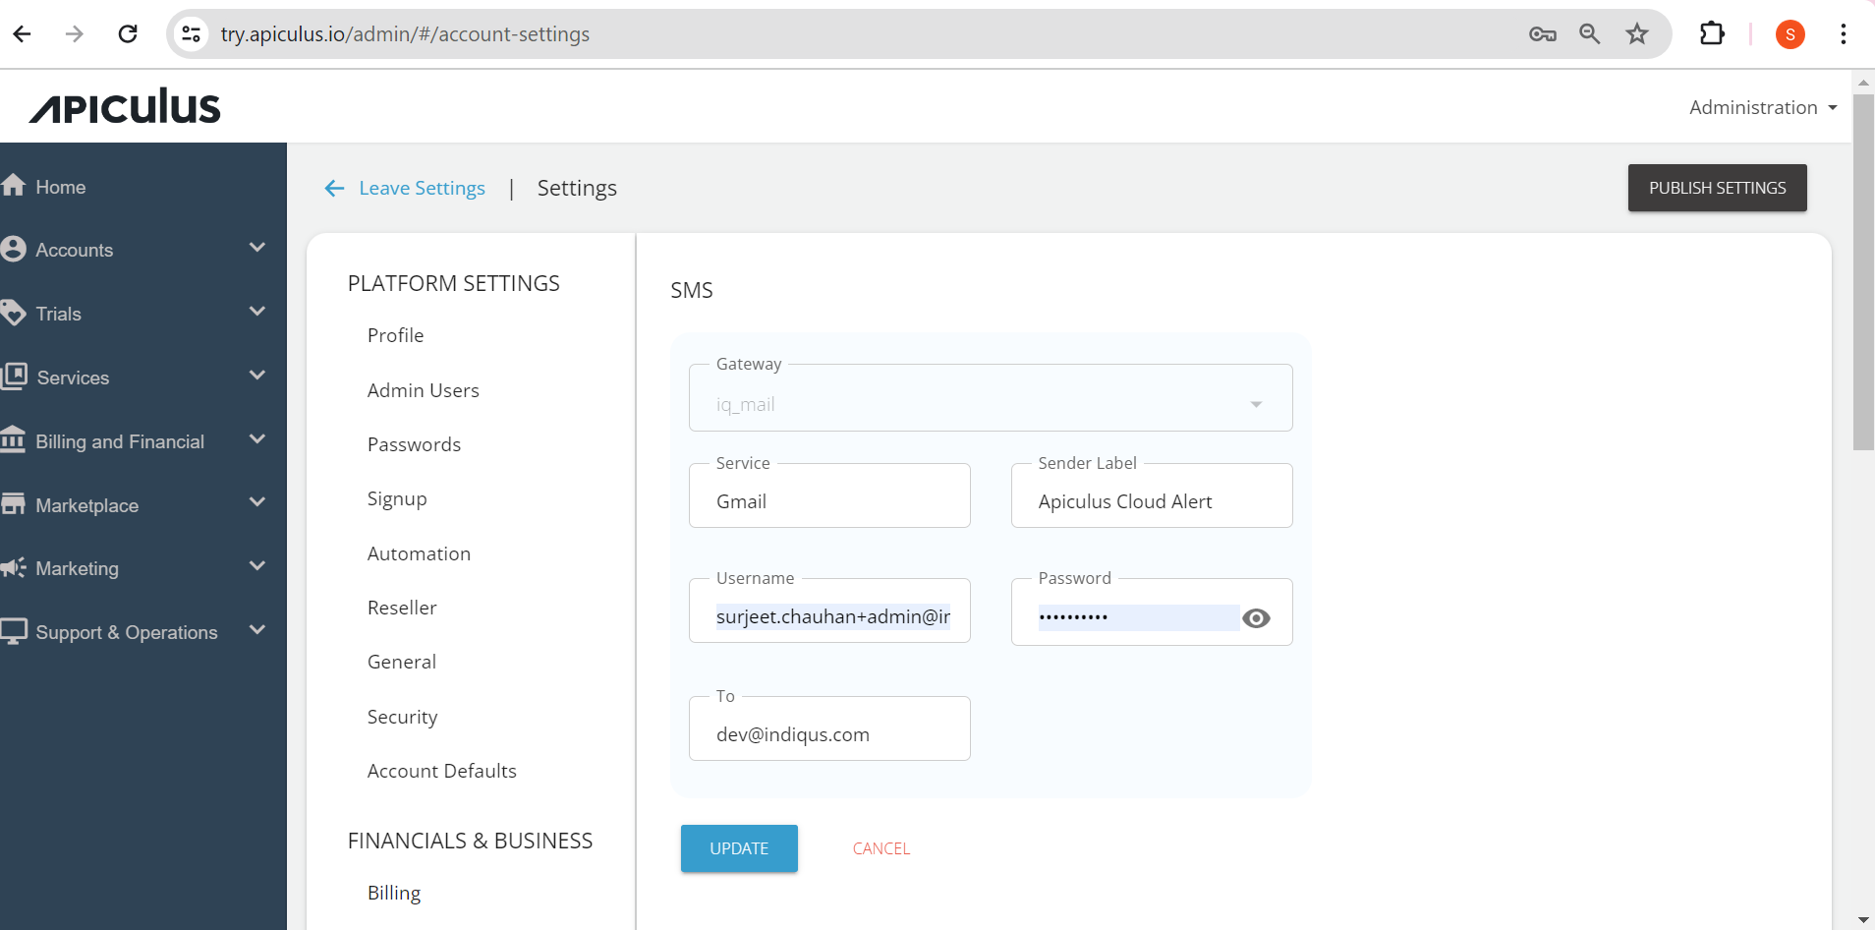Click Leave Settings link
Screen dimensions: 1875x930
click(421, 188)
